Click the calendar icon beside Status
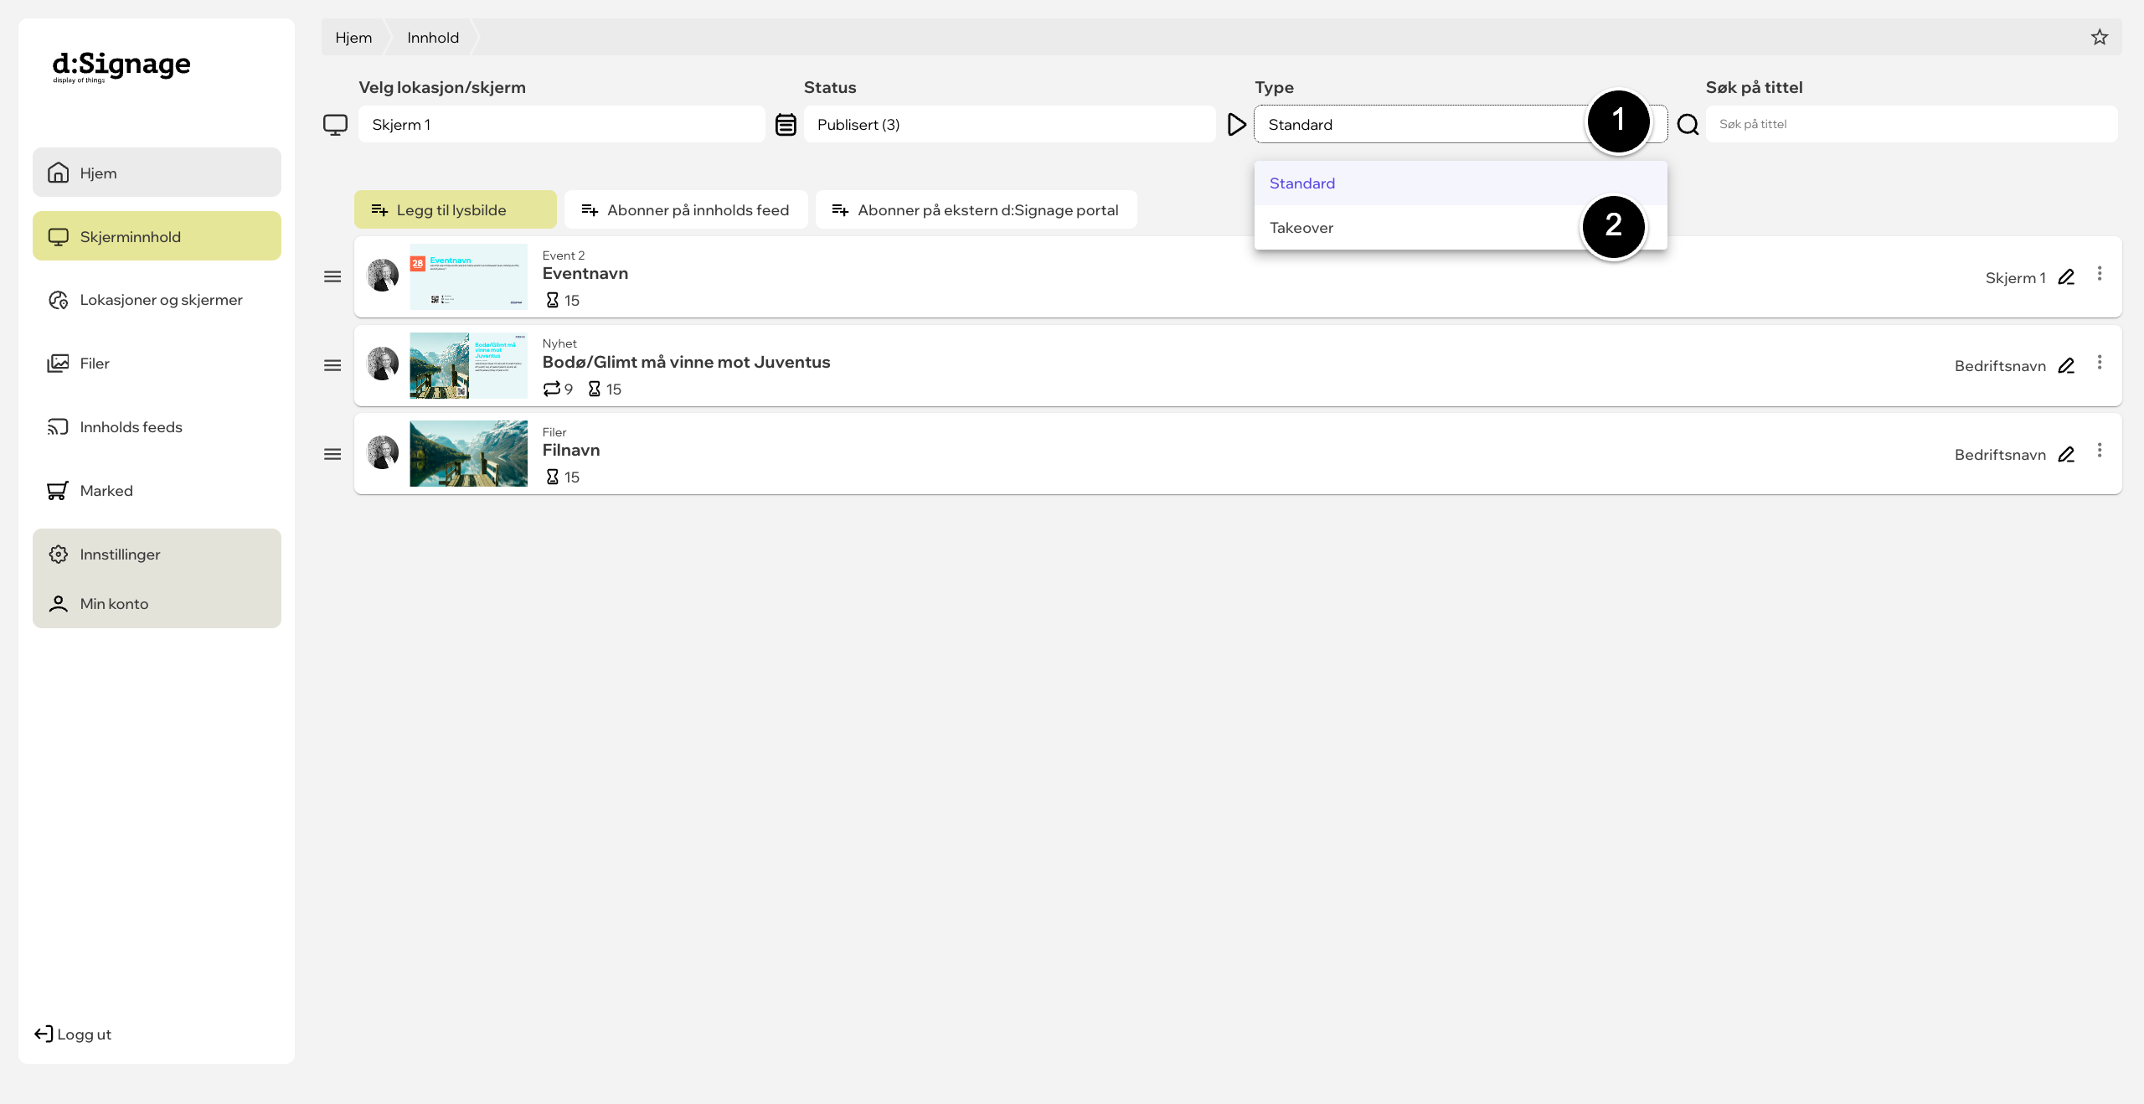 click(786, 125)
